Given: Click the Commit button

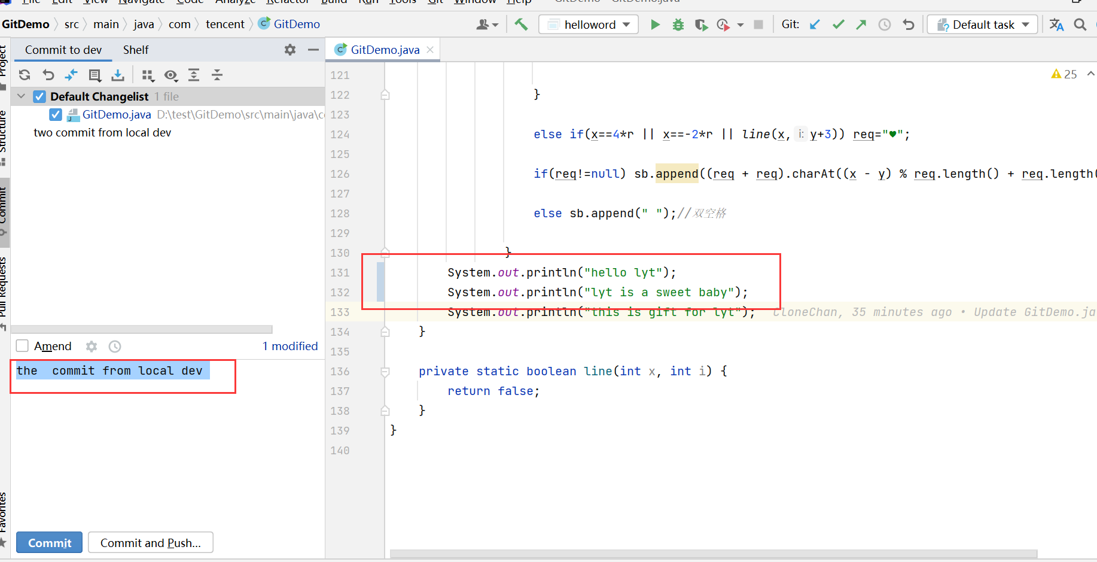Looking at the screenshot, I should point(50,543).
